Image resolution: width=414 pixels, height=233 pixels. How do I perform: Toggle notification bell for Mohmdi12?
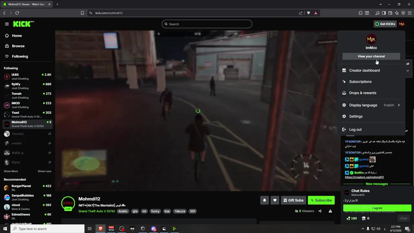click(x=264, y=200)
